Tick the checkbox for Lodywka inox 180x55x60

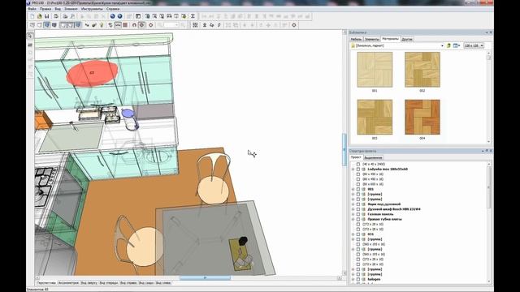(x=358, y=170)
